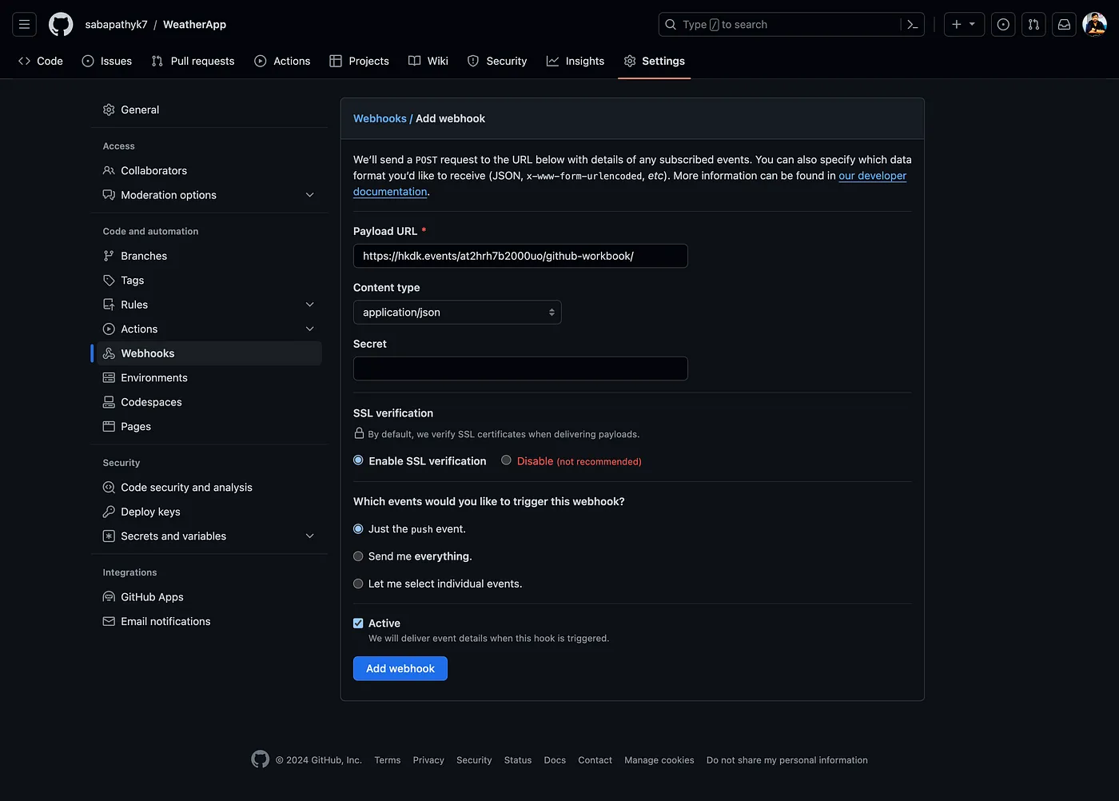Switch to the Actions tab
1119x801 pixels.
282,61
